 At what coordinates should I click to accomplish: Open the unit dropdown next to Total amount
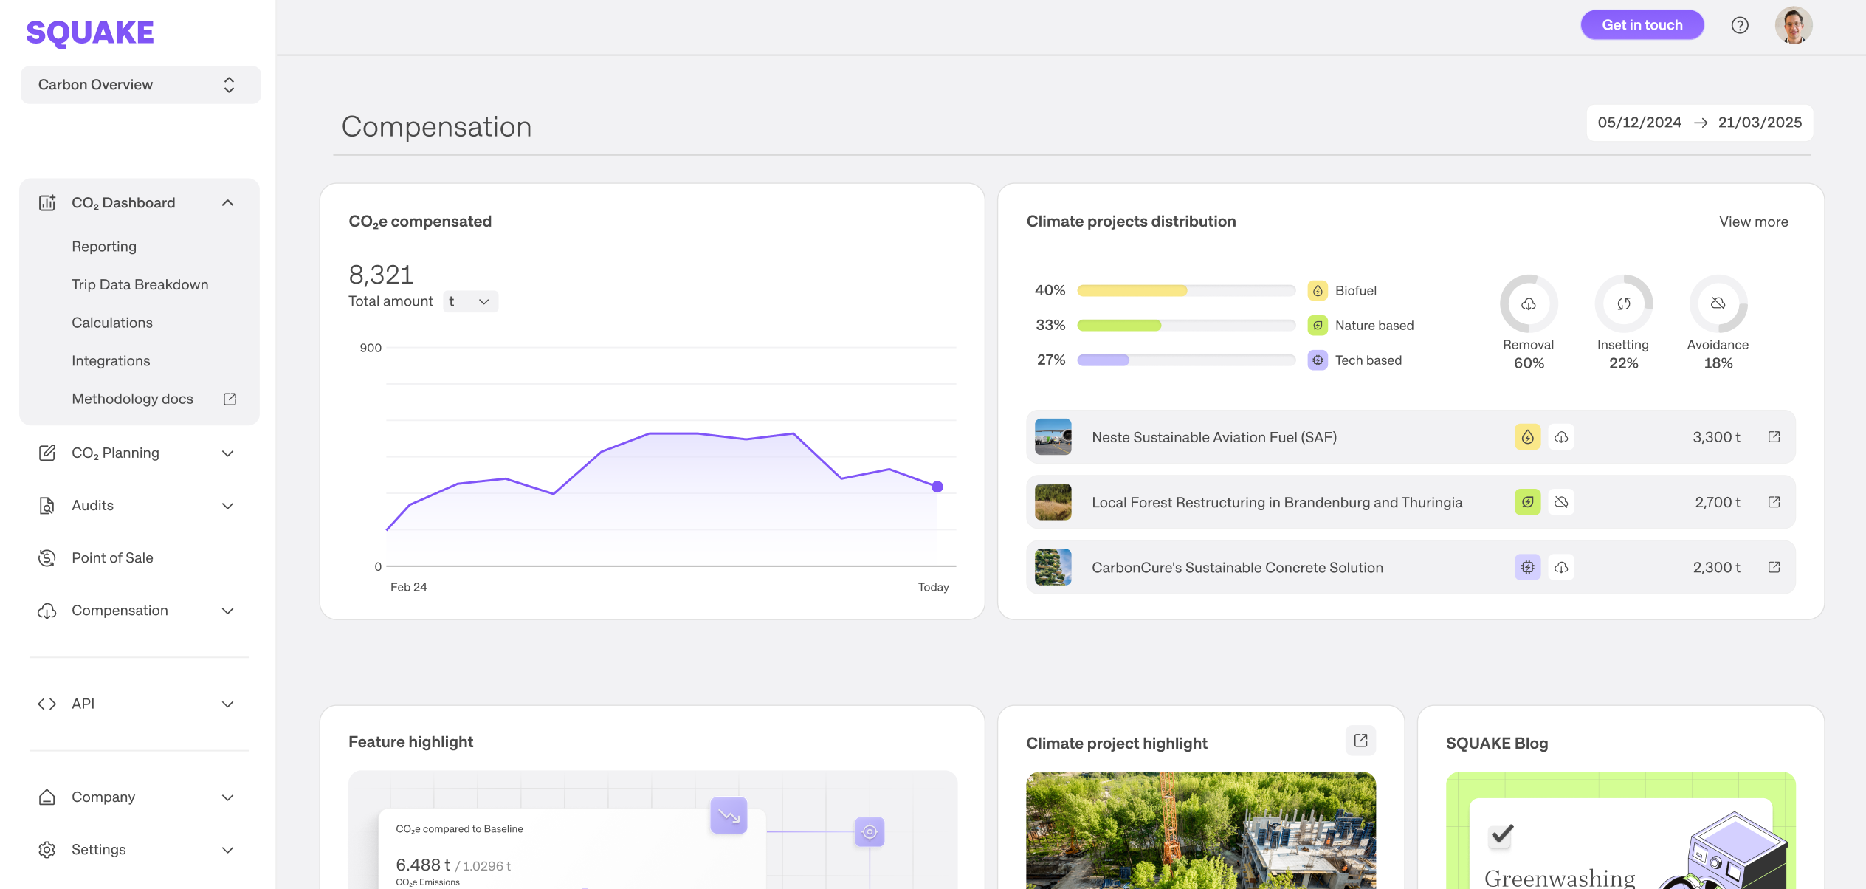tap(470, 301)
